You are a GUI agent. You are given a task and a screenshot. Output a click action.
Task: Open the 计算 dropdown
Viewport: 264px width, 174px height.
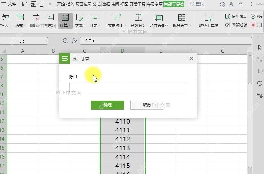click(x=65, y=21)
